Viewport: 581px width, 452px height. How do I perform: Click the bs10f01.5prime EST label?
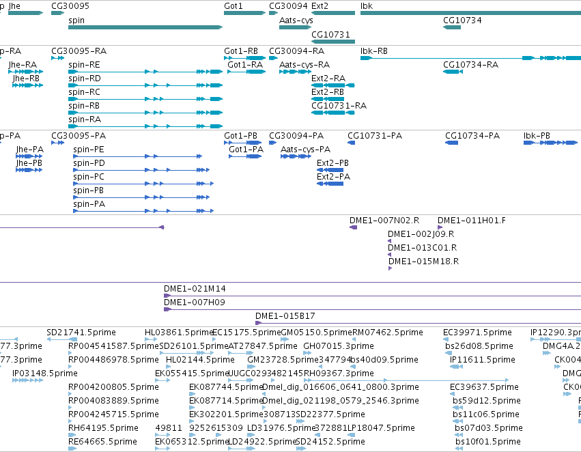(487, 442)
